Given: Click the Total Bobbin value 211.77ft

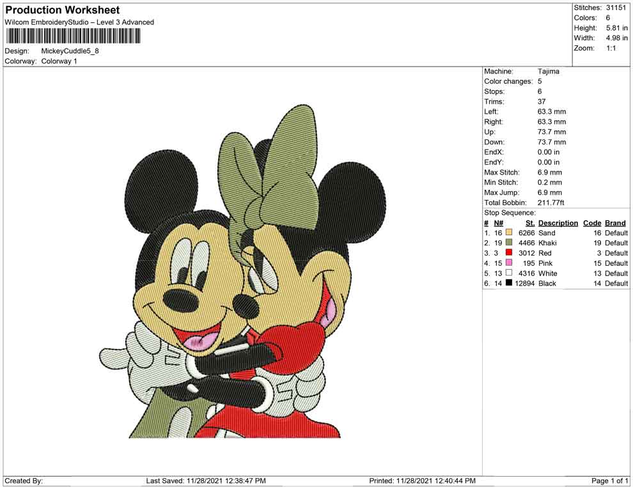Looking at the screenshot, I should [x=551, y=203].
